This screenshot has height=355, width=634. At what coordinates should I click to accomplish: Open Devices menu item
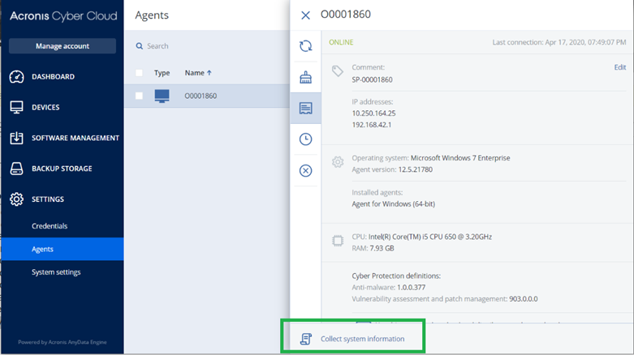tap(45, 108)
